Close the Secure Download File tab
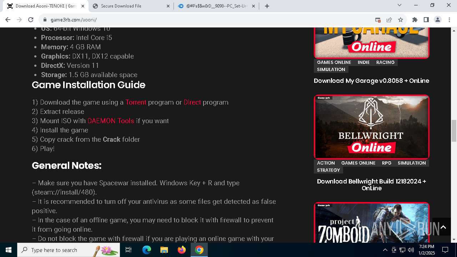 [168, 6]
